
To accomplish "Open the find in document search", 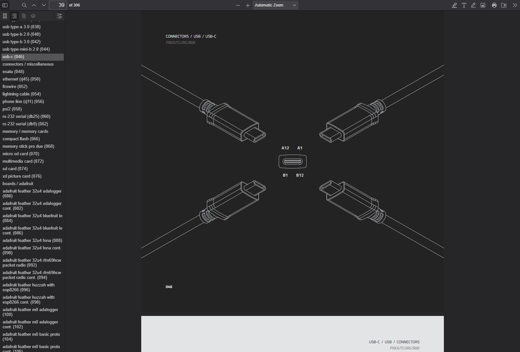I will (24, 5).
